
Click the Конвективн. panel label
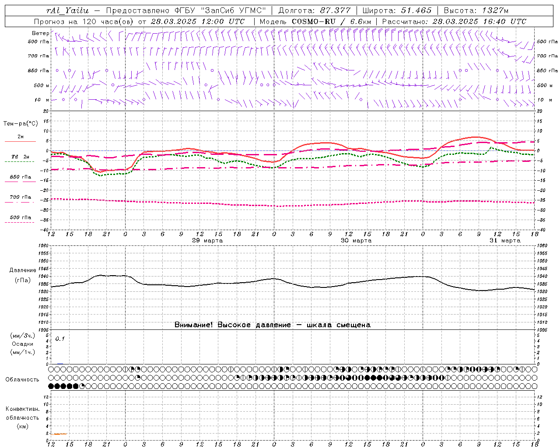[x=22, y=409]
